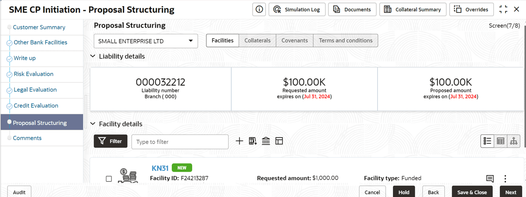Switch to the Covenants tab
Viewport: 526px width, 197px height.
[x=295, y=40]
